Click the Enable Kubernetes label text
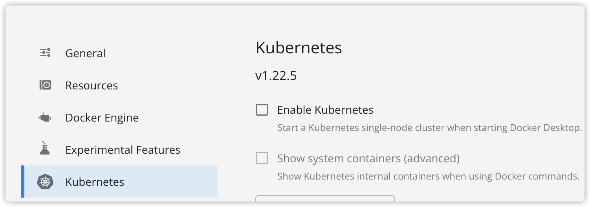590x207 pixels. (325, 110)
